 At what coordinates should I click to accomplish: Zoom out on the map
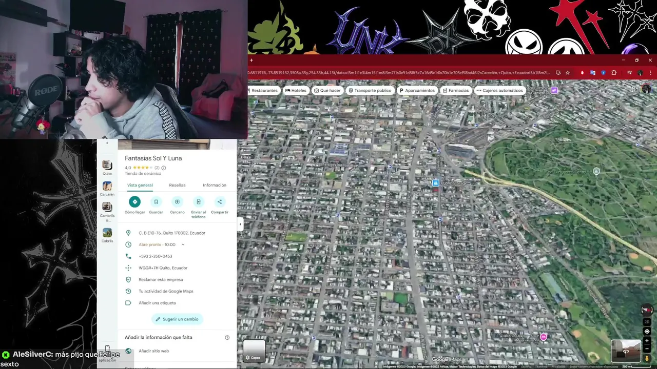(x=647, y=350)
